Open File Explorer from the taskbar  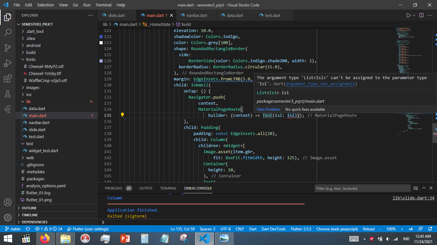pos(66,239)
